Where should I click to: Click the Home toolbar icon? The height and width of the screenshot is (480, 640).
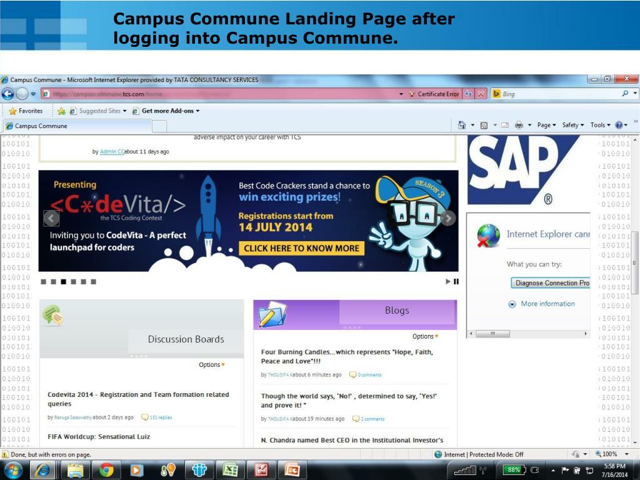point(462,125)
